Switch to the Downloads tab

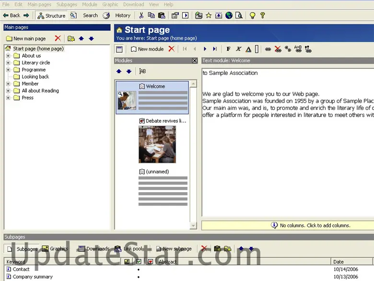[93, 249]
